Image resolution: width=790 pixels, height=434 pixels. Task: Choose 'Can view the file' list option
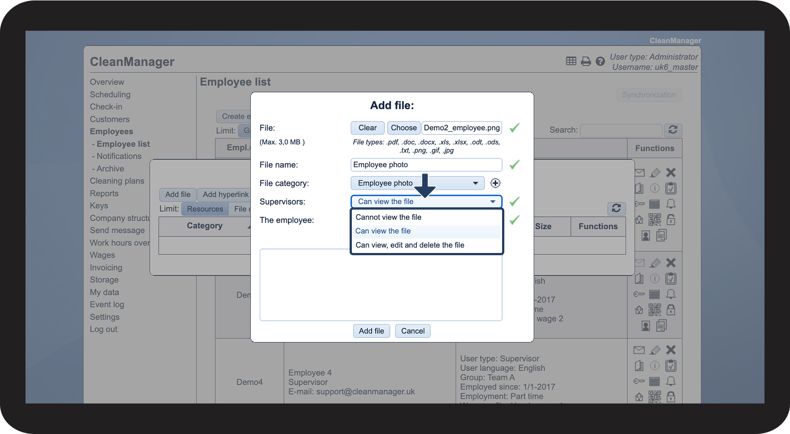click(x=427, y=231)
